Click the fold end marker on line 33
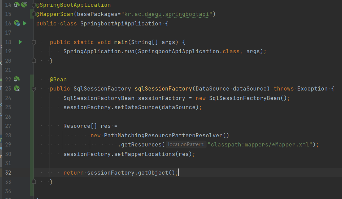This screenshot has width=342, height=199. 34,182
